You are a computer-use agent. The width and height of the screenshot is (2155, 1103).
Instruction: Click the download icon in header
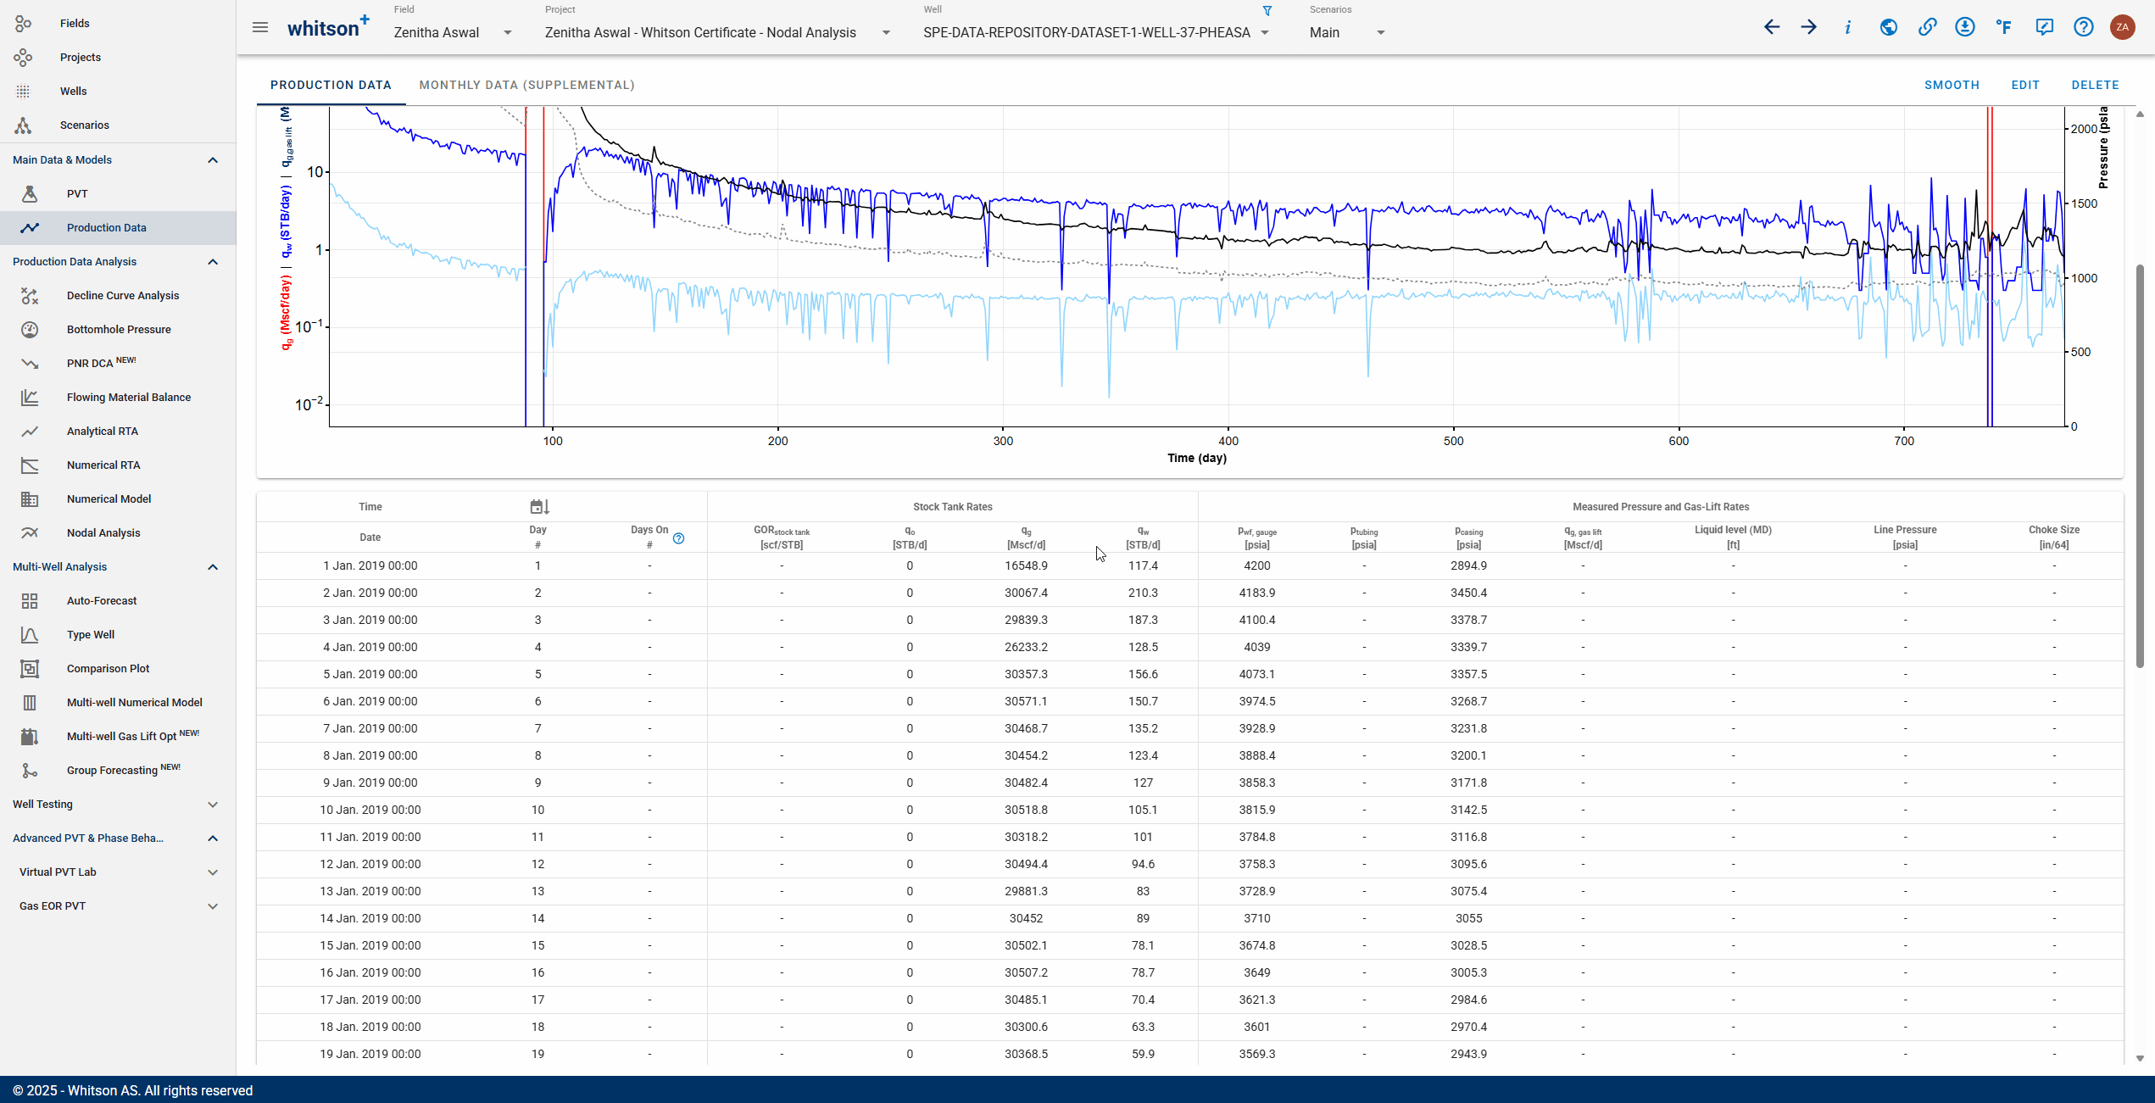point(1965,27)
